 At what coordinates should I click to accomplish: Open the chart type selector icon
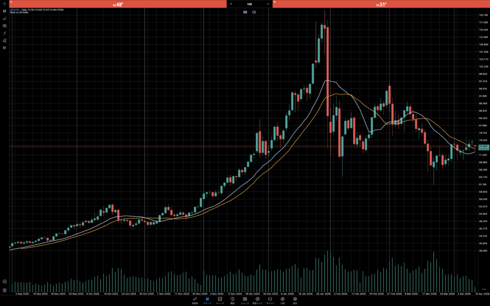pyautogui.click(x=4, y=11)
